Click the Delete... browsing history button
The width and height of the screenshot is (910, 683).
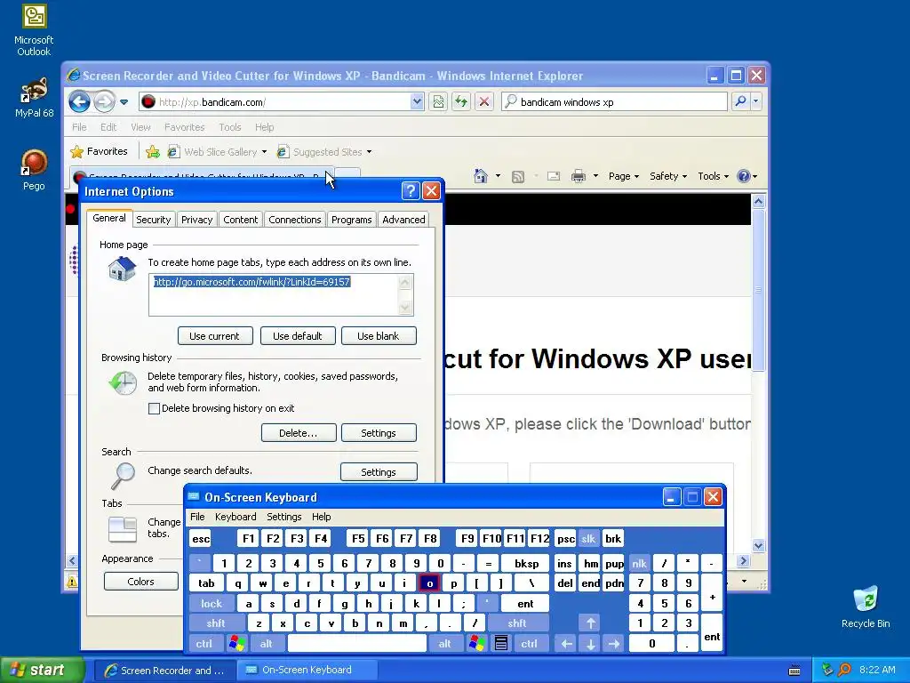[299, 433]
